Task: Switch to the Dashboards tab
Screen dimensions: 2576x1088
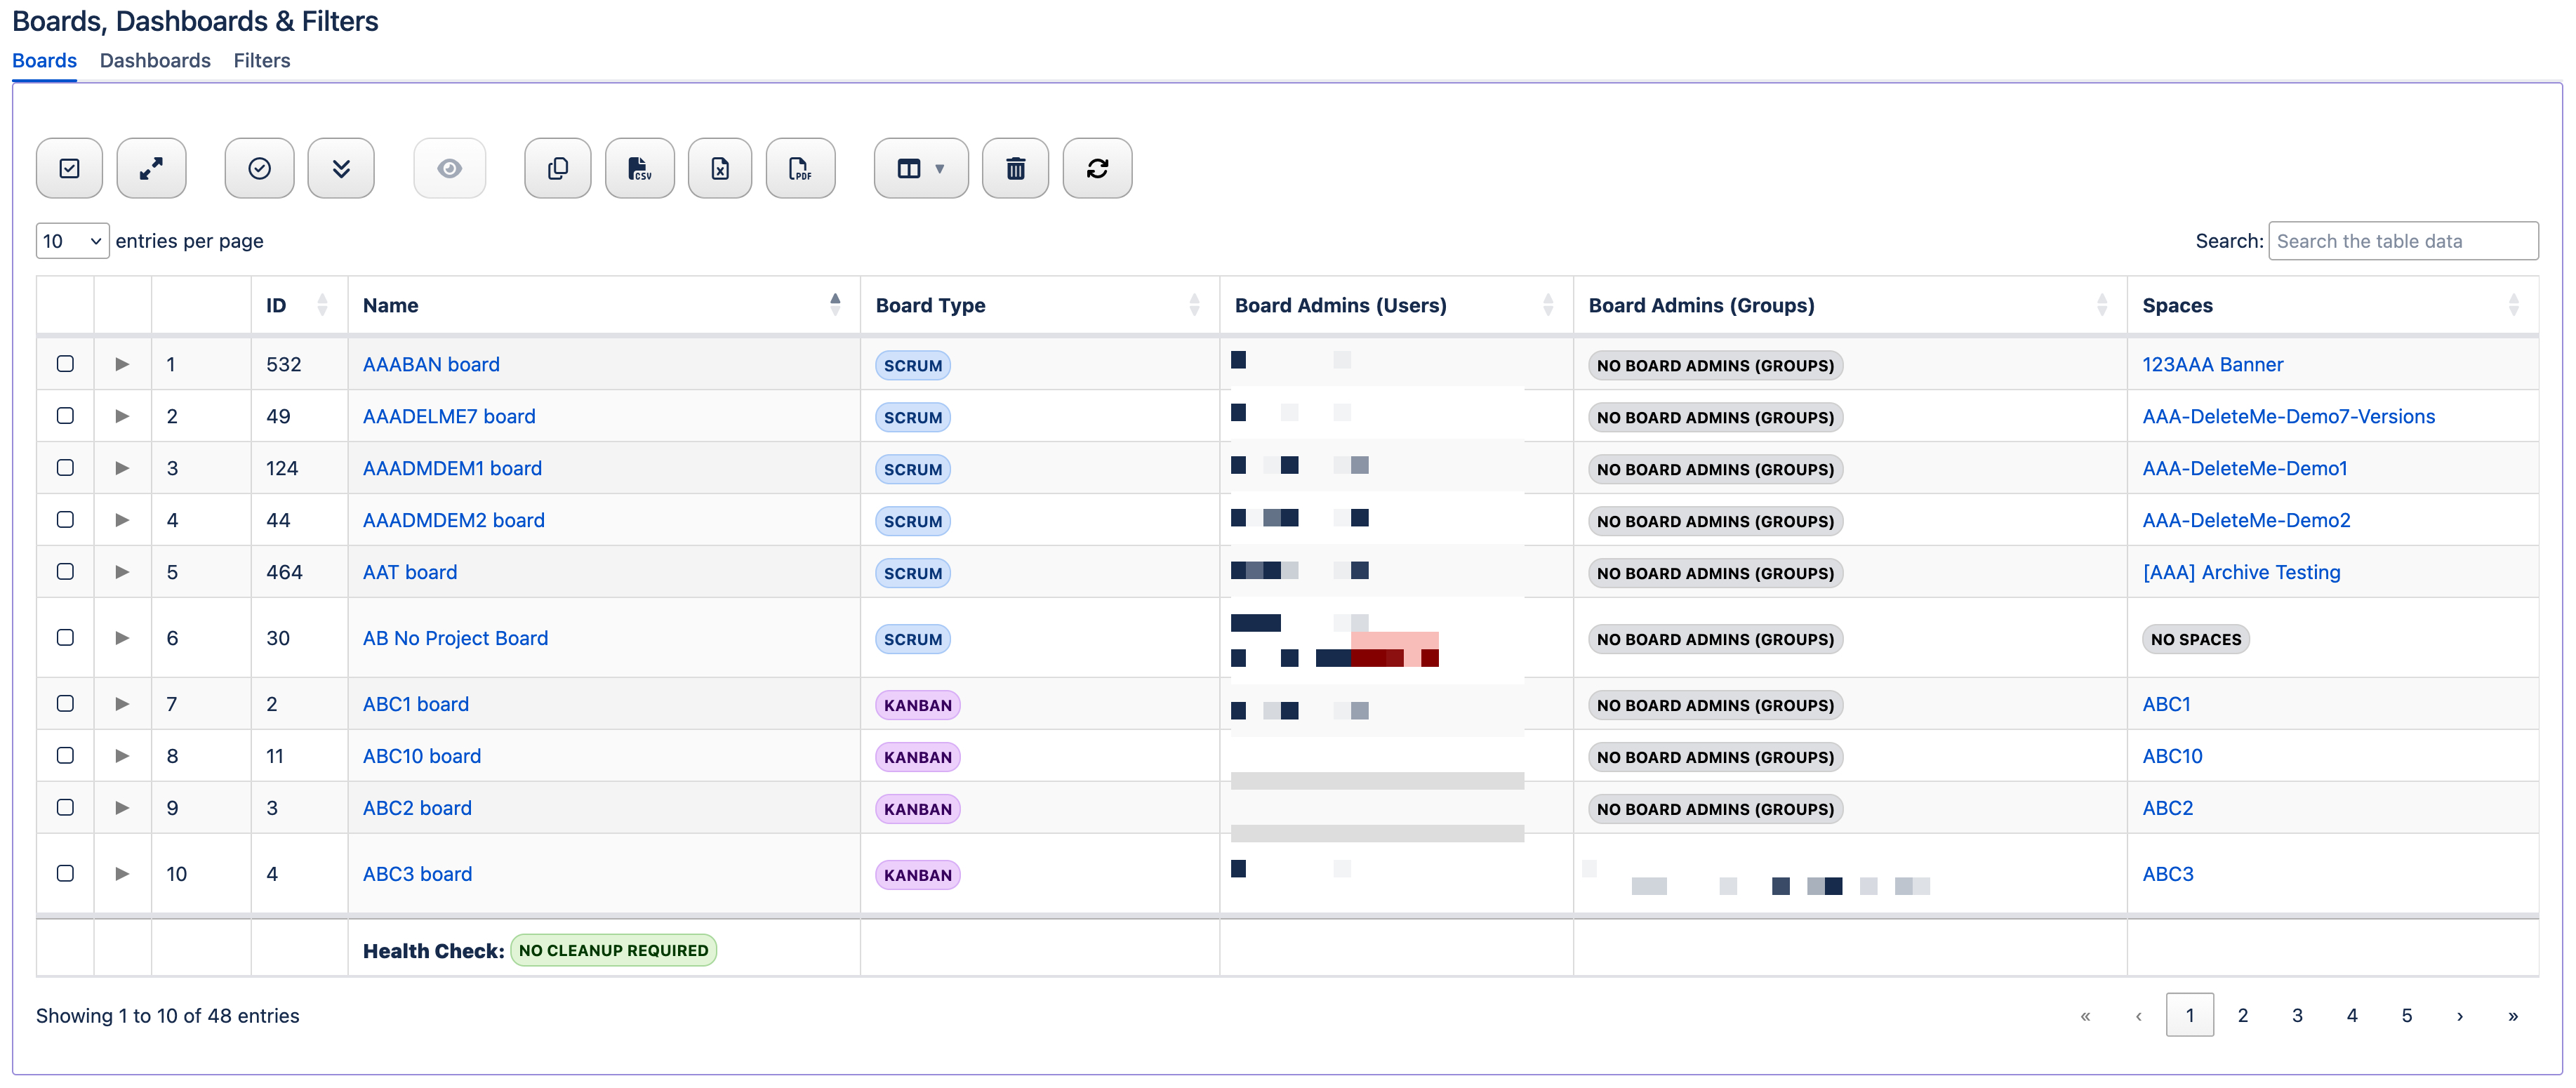Action: [x=155, y=61]
